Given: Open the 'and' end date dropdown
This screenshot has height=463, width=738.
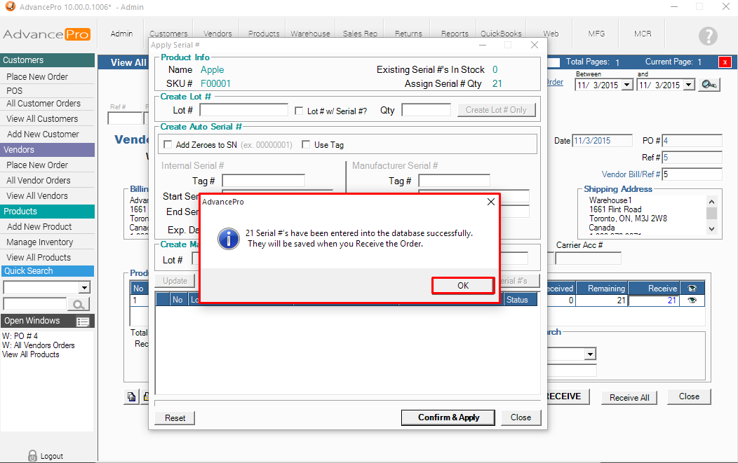Looking at the screenshot, I should (688, 85).
